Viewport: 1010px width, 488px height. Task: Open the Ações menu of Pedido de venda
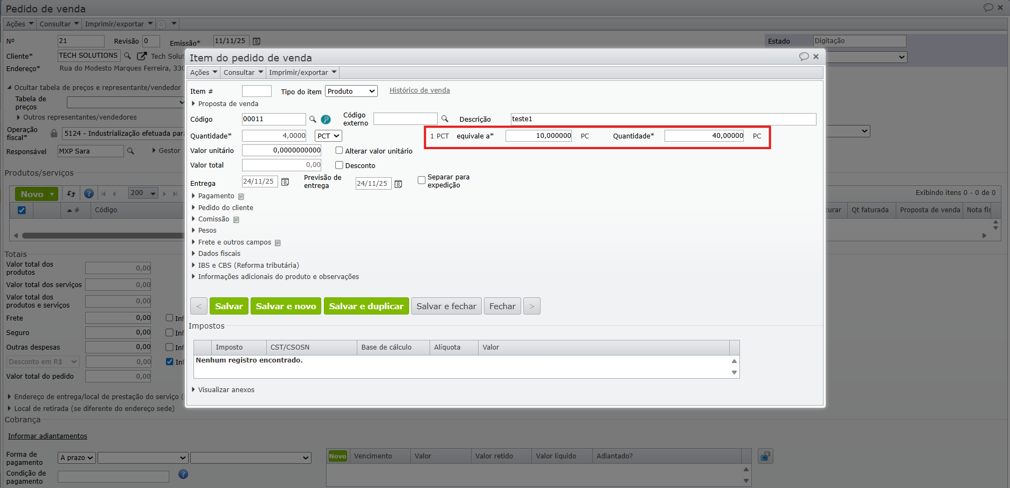click(x=20, y=24)
